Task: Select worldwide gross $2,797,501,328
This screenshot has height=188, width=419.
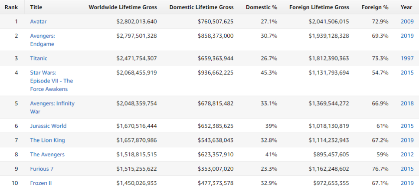Action: point(137,36)
